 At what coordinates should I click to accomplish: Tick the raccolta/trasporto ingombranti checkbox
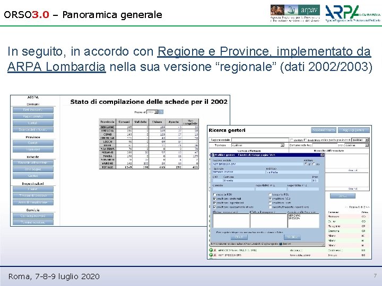[x=270, y=207]
